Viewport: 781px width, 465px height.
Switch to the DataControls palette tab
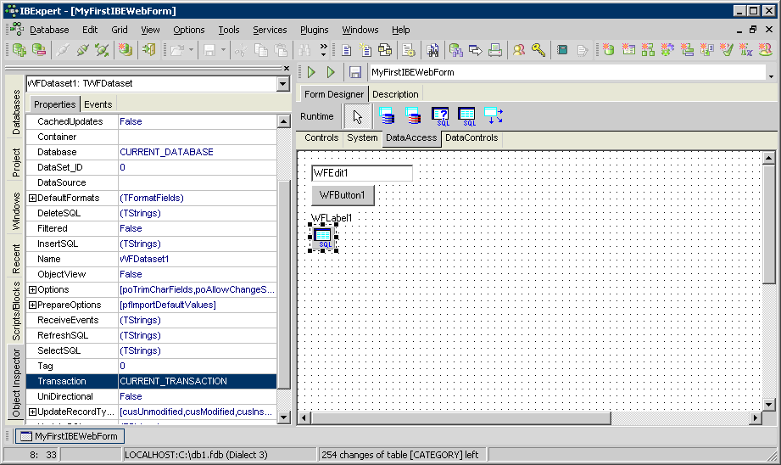coord(471,137)
